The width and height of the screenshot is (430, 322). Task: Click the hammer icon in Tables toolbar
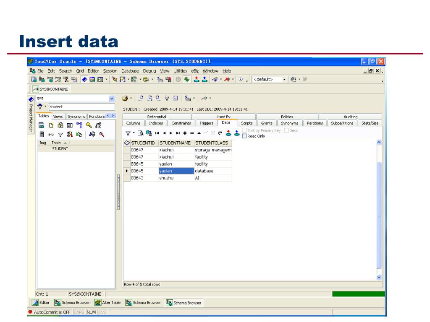tap(102, 134)
